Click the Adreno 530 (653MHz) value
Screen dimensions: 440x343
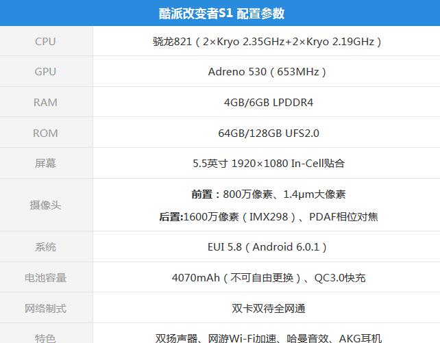coord(267,72)
